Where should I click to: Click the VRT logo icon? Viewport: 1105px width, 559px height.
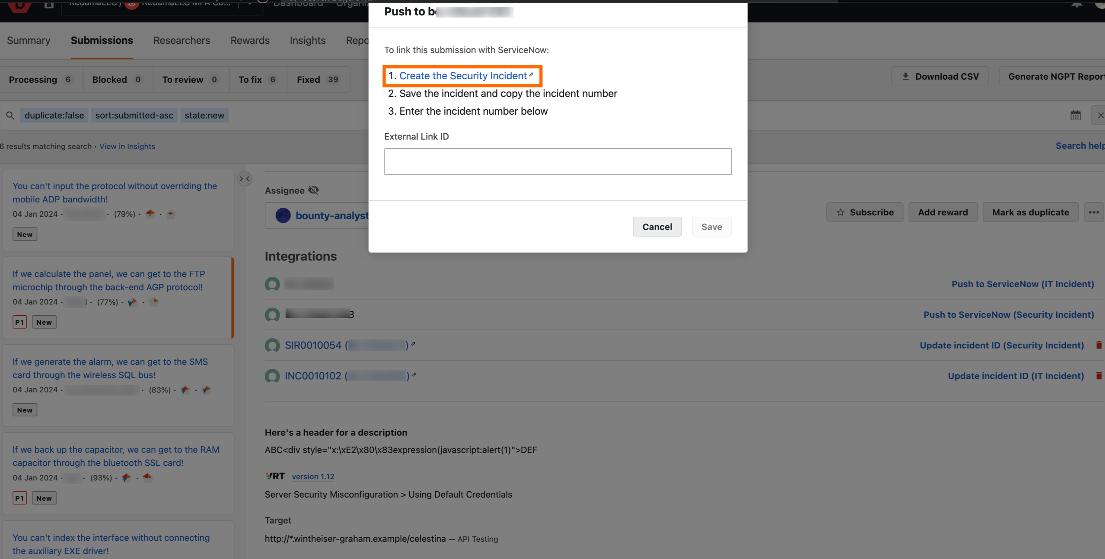coord(275,476)
